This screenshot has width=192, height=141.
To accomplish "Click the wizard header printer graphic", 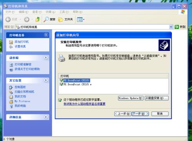I will pos(164,45).
